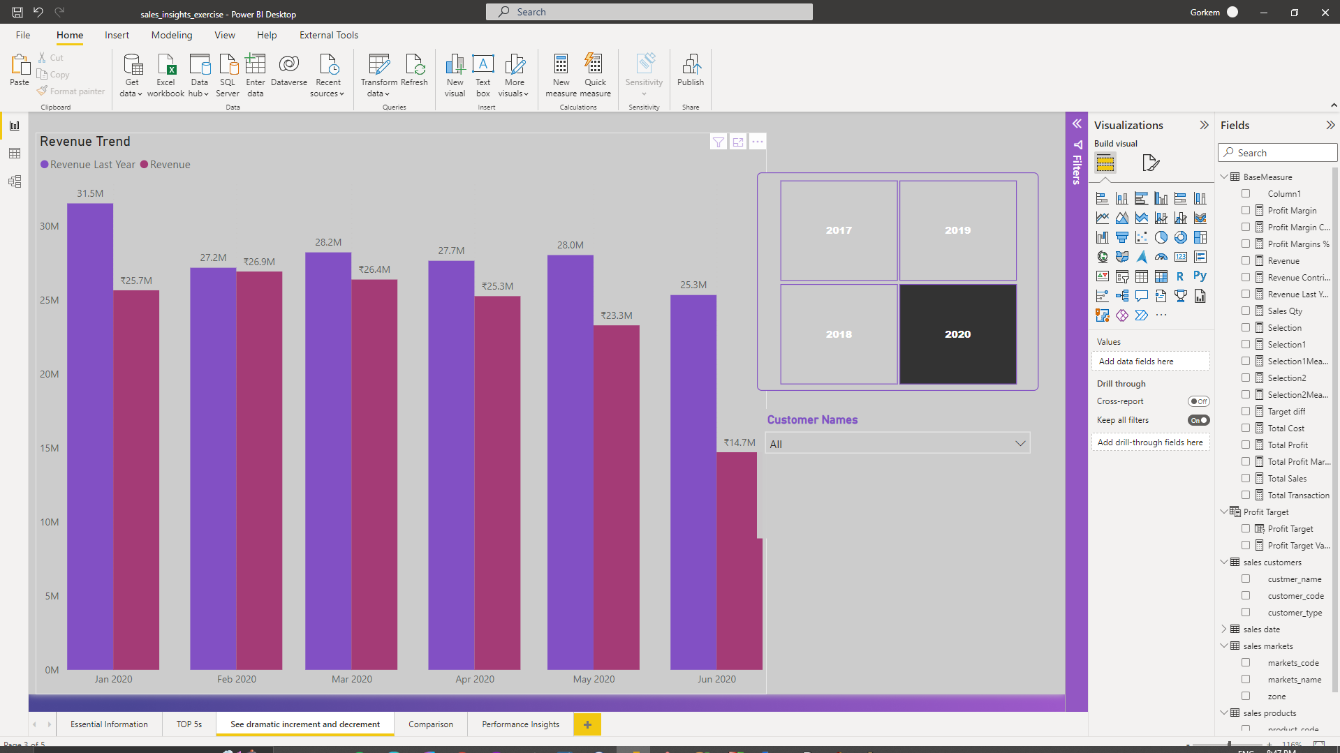Open Report view in left sidebar
Screen dimensions: 1340x753
[x=14, y=126]
